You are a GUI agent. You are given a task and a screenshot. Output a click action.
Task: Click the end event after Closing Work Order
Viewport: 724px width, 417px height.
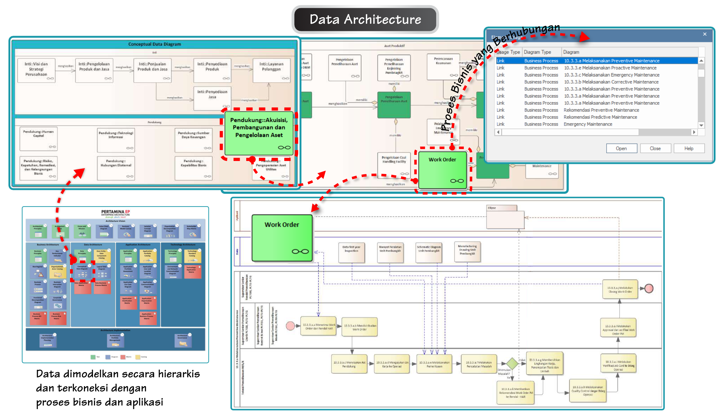649,289
